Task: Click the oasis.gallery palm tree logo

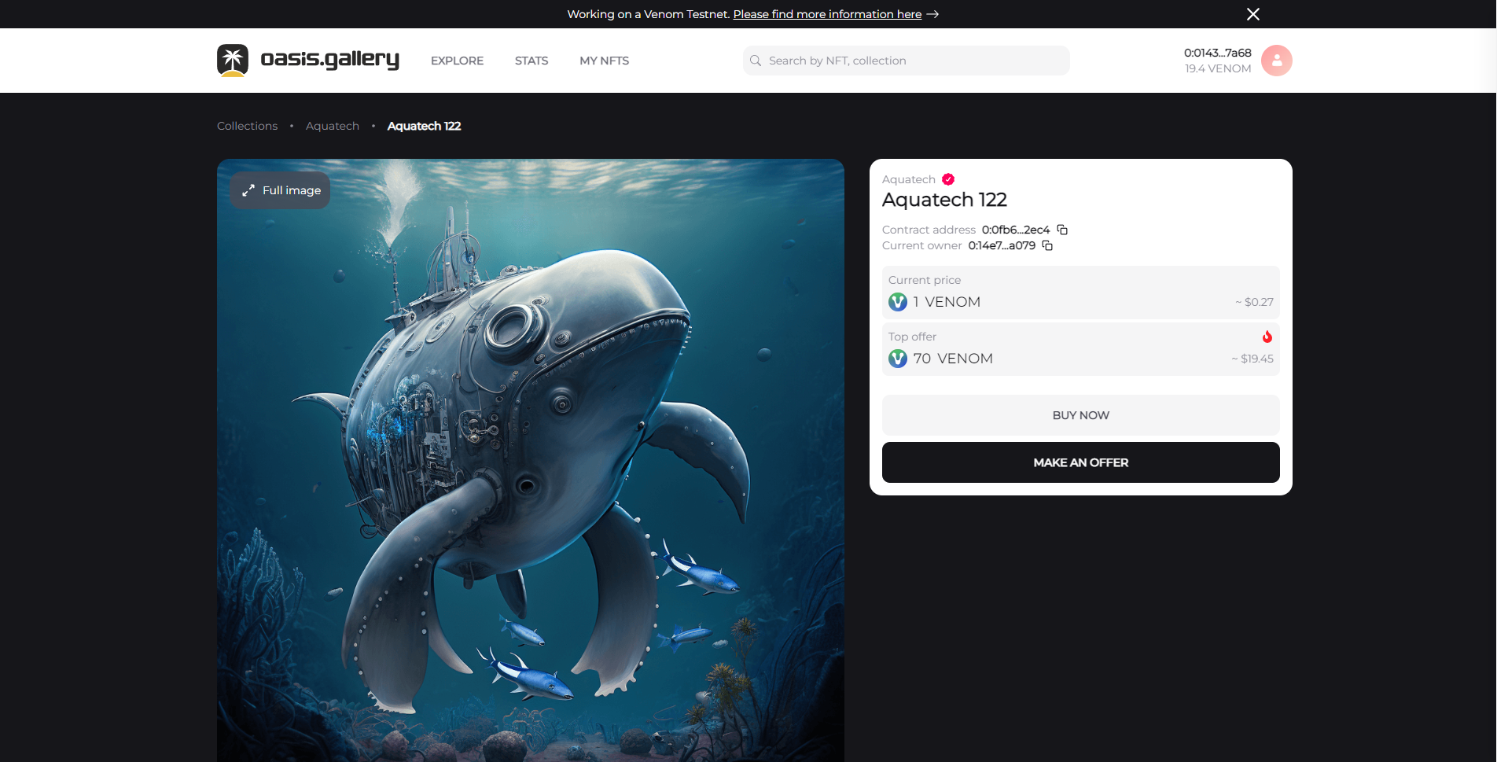Action: click(x=233, y=61)
